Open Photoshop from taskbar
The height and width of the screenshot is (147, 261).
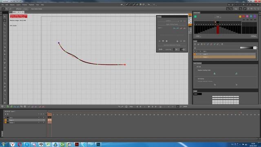tap(98, 144)
